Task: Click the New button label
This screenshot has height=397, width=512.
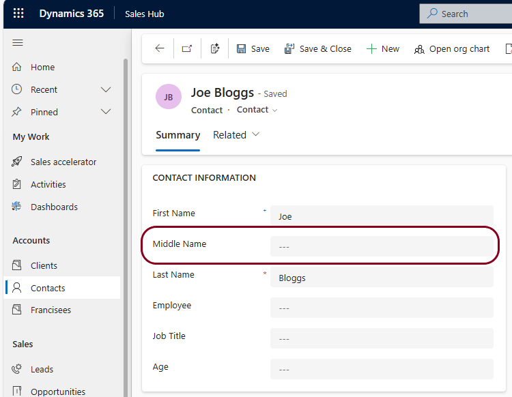Action: point(390,49)
